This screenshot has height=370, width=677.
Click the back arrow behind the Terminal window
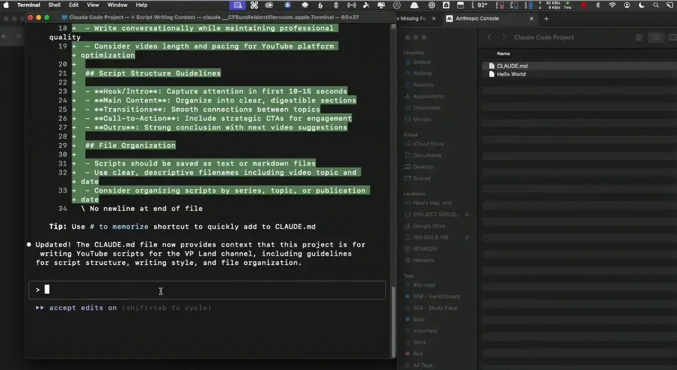pyautogui.click(x=4, y=36)
